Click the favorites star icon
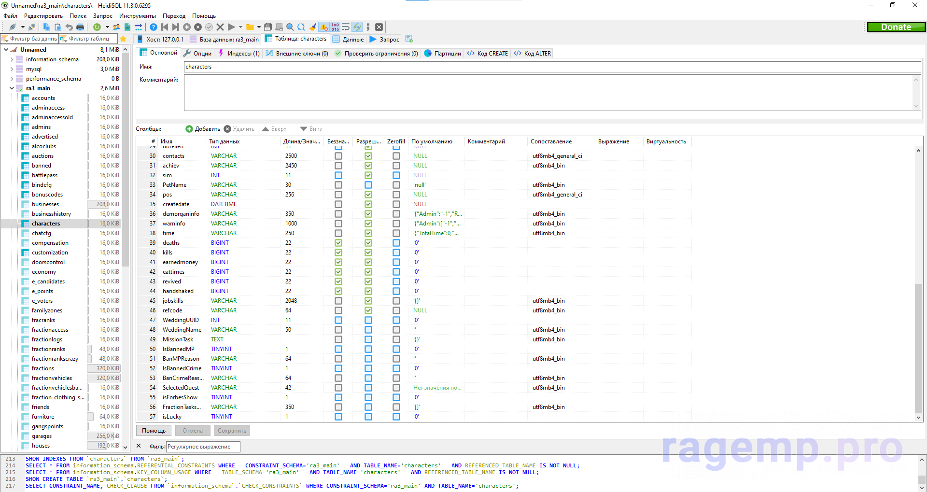Image resolution: width=927 pixels, height=492 pixels. coord(123,39)
